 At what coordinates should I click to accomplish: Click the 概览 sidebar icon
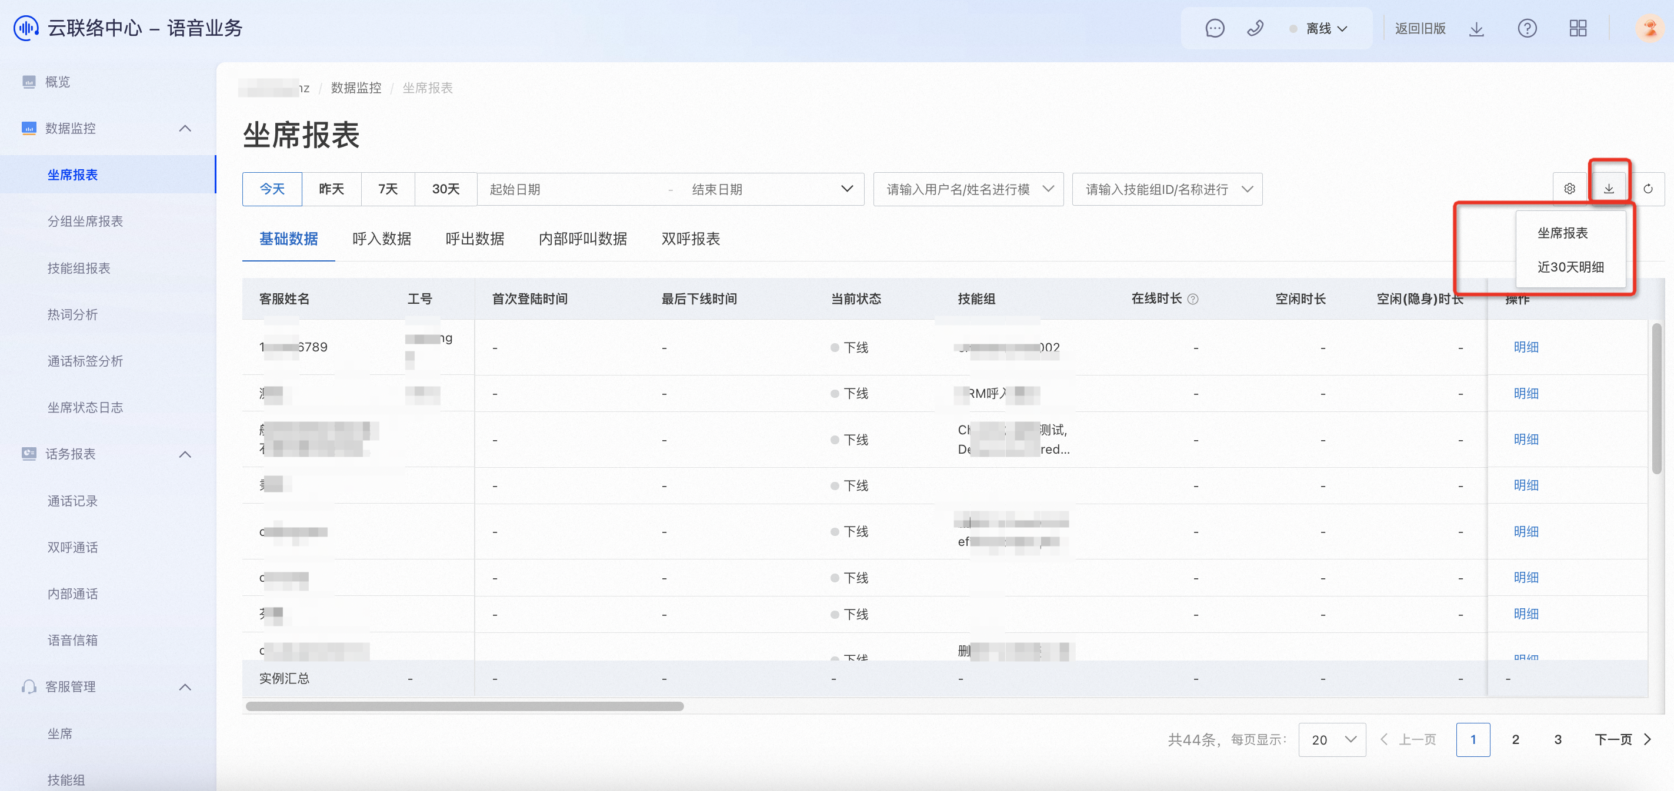pos(29,81)
